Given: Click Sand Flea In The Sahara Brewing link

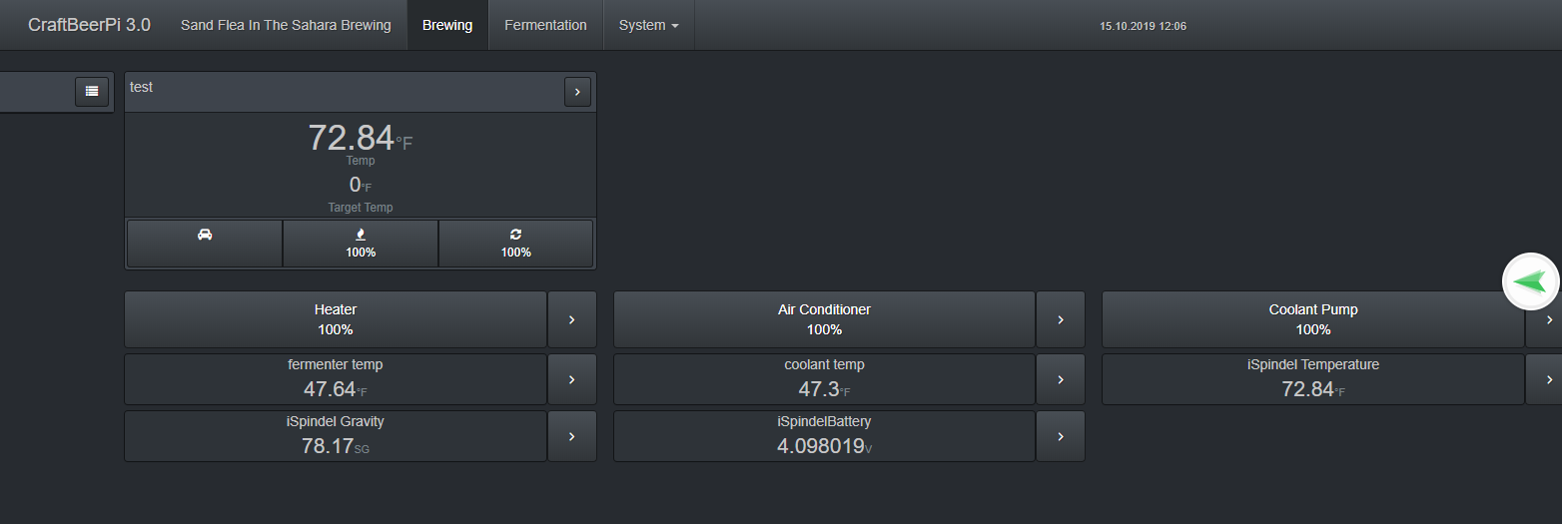Looking at the screenshot, I should point(286,25).
